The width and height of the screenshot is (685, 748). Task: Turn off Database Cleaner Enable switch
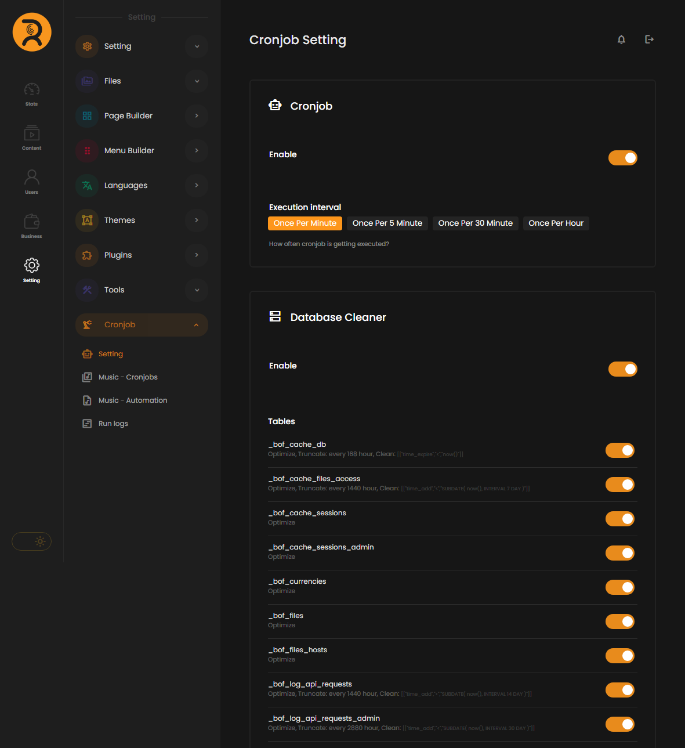point(622,369)
